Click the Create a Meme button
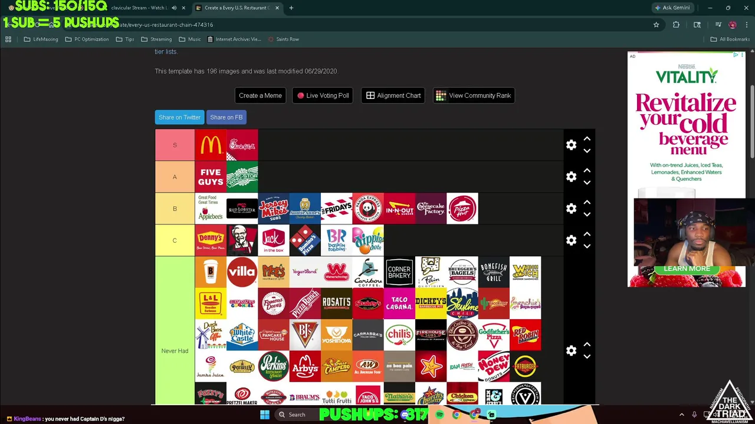The width and height of the screenshot is (755, 424). (x=260, y=95)
